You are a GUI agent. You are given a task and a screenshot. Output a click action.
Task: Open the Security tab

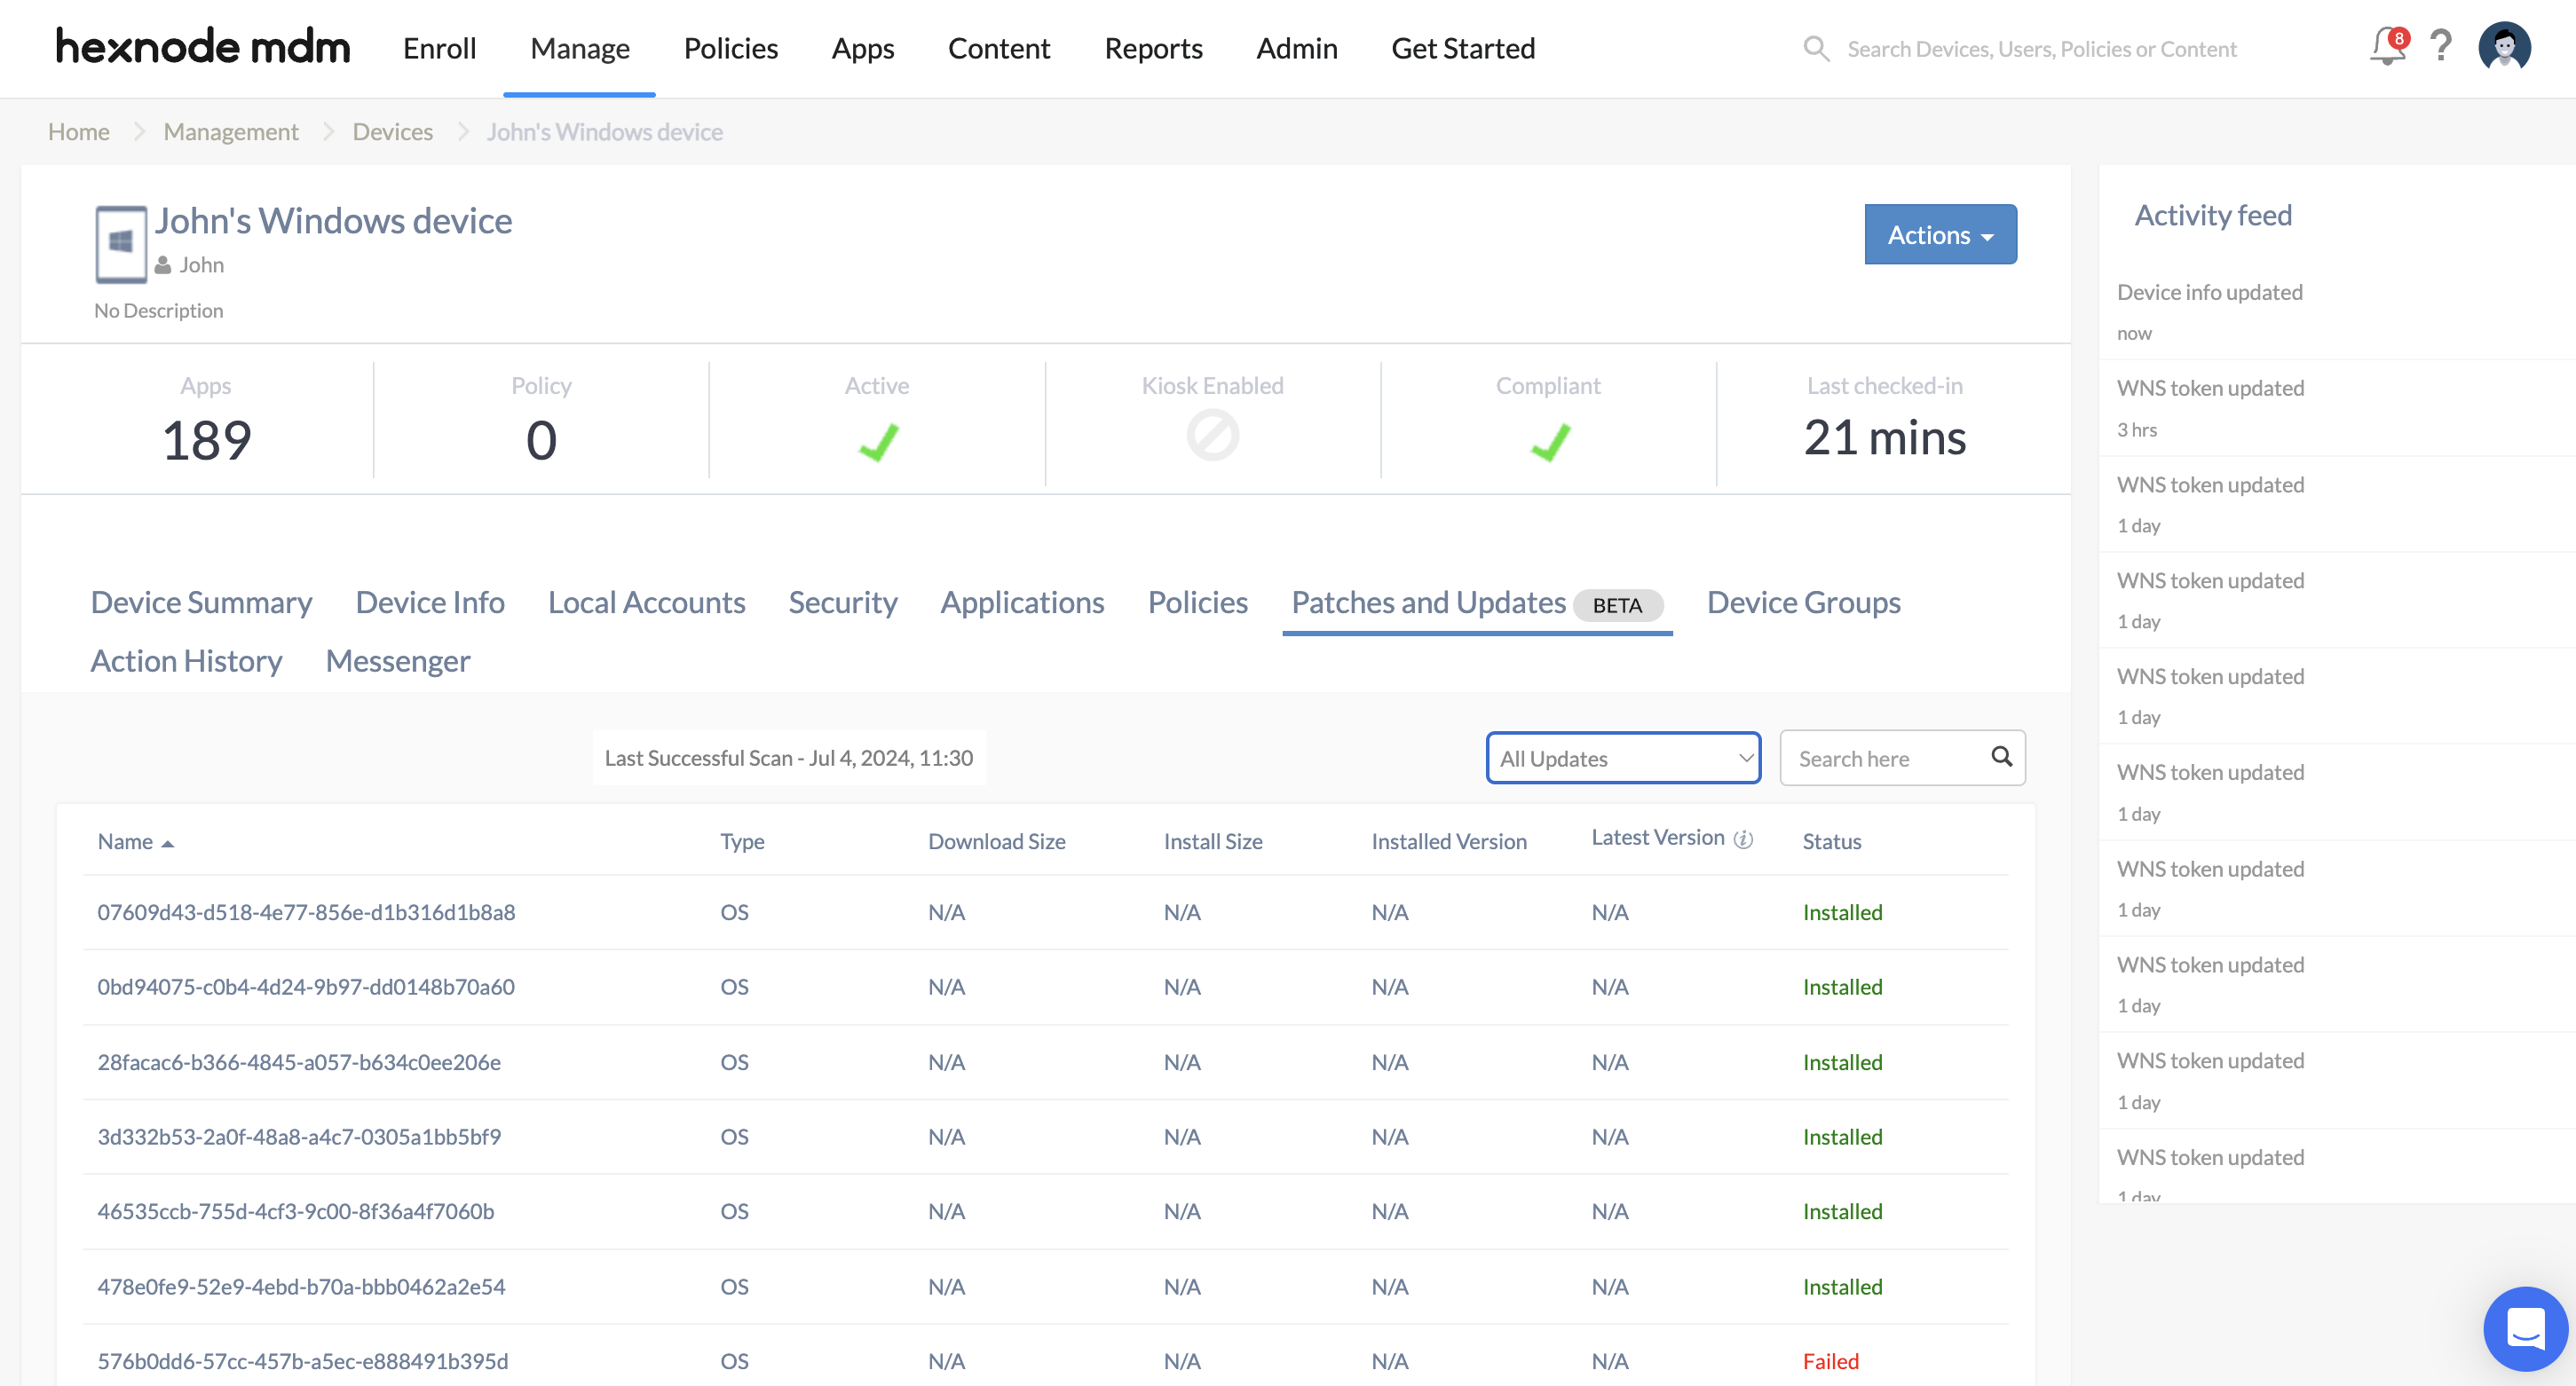842,602
